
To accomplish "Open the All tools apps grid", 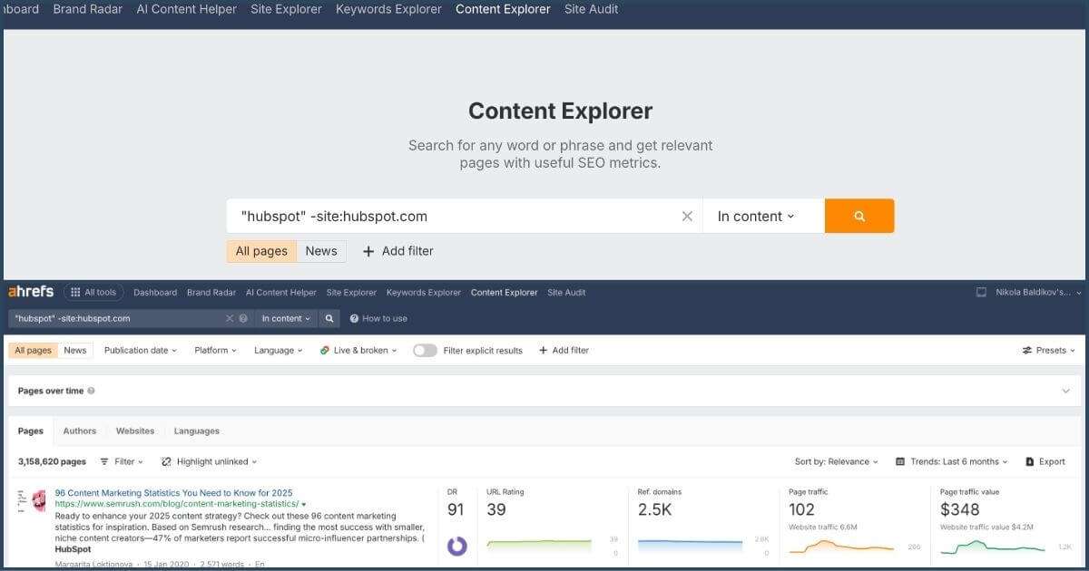I will click(x=94, y=292).
